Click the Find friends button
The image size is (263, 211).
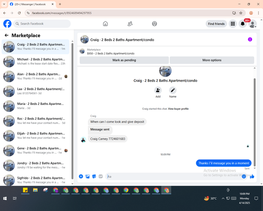(x=216, y=24)
